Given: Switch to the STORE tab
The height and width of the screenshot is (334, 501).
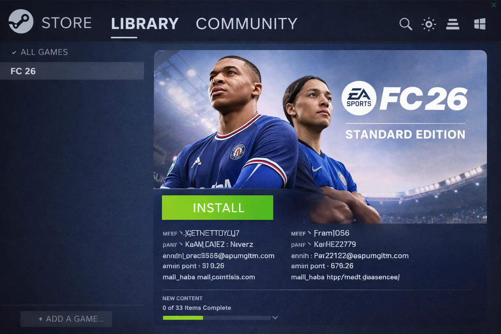Looking at the screenshot, I should pos(67,23).
